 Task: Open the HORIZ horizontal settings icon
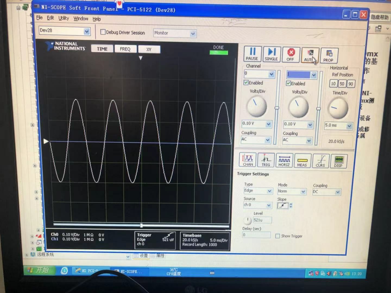(284, 160)
